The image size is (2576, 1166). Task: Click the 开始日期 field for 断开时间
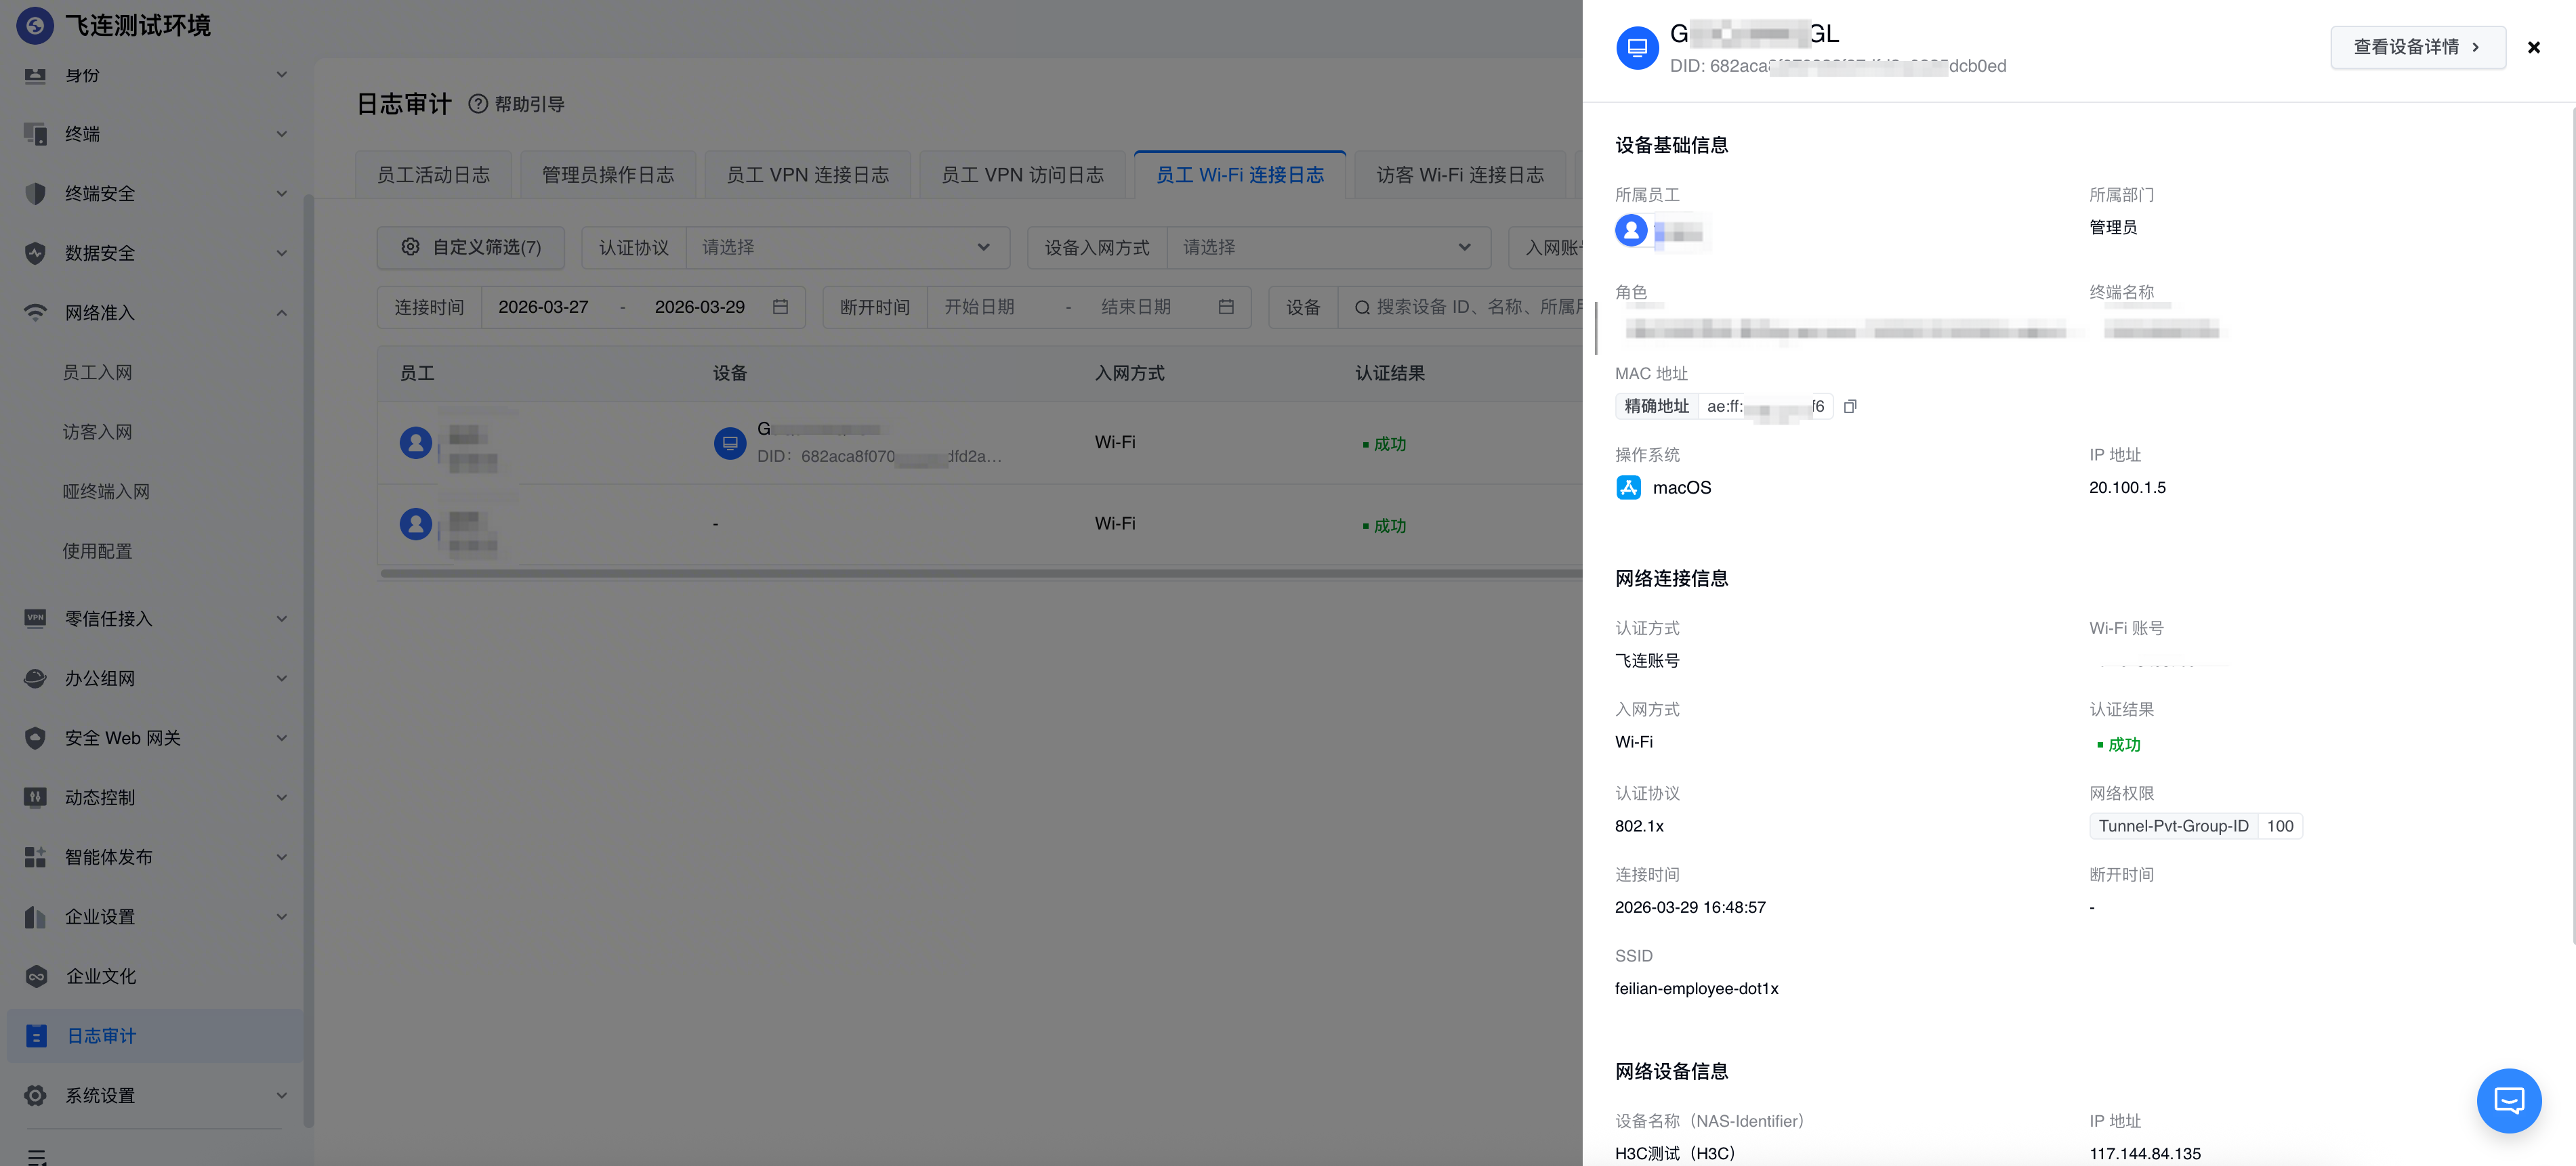click(x=979, y=307)
